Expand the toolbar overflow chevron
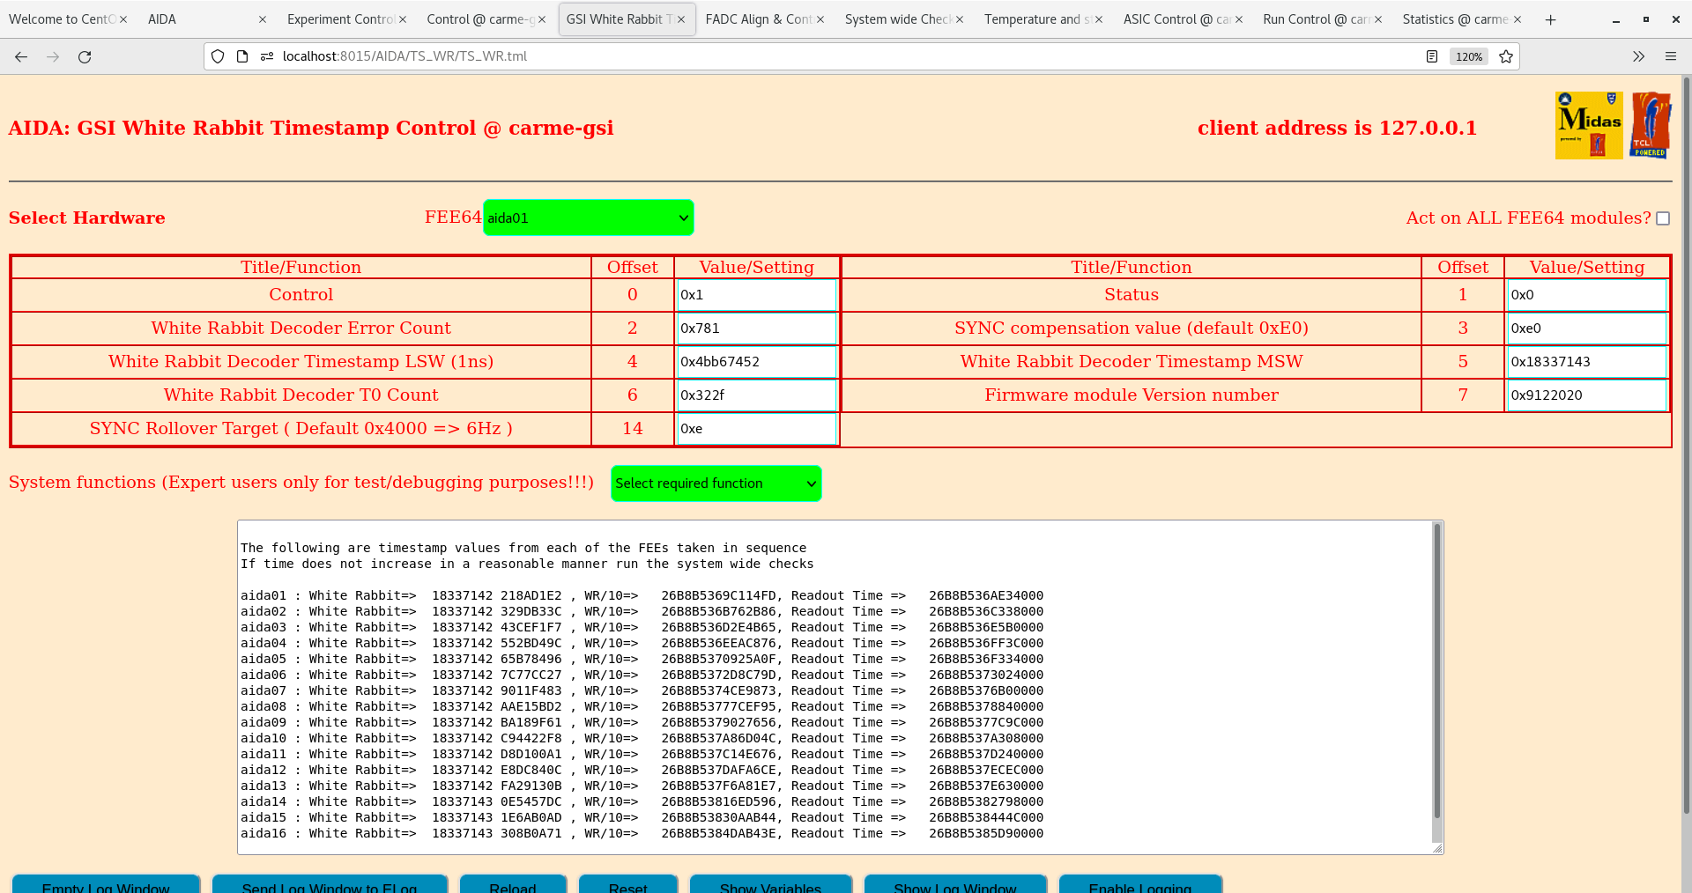 tap(1639, 56)
